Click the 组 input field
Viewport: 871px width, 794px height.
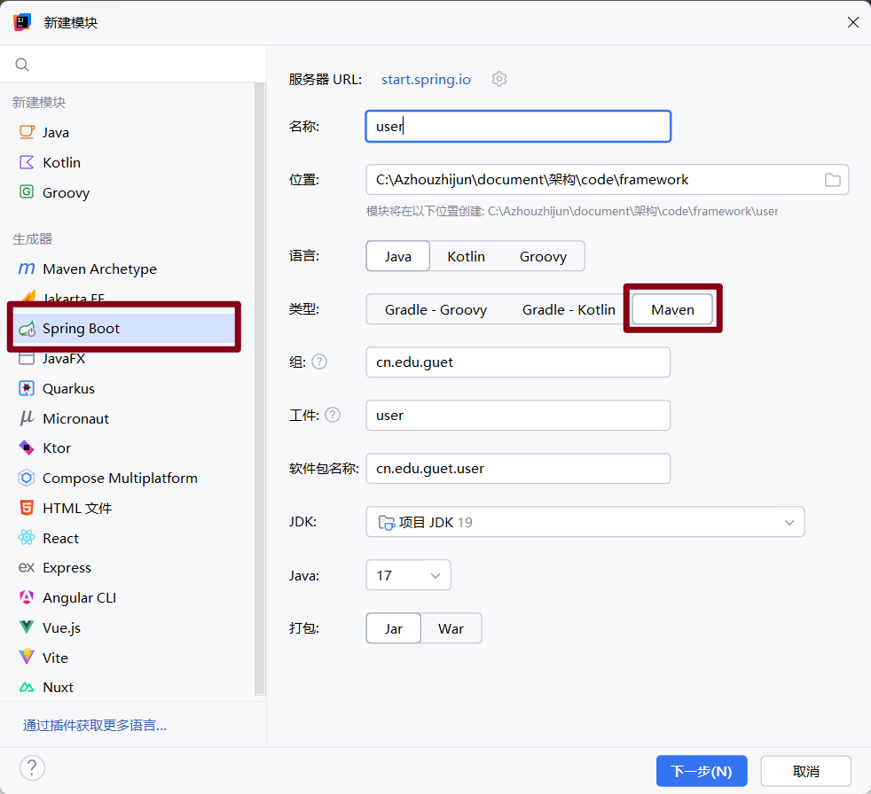click(518, 362)
